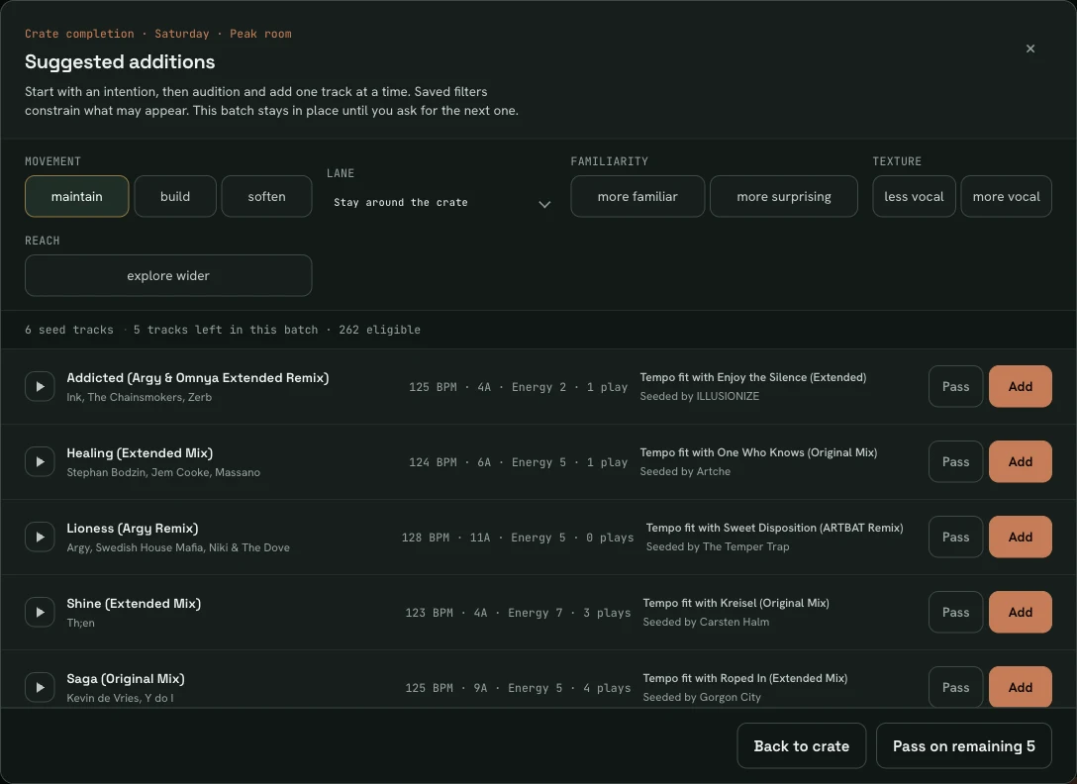This screenshot has width=1077, height=784.
Task: Click the Addicted (Argy & Omnya Extended Remix) title
Action: point(198,378)
